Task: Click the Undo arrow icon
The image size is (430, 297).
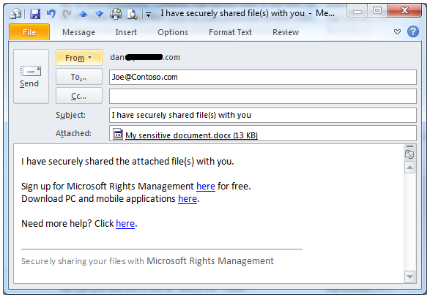Action: 51,13
